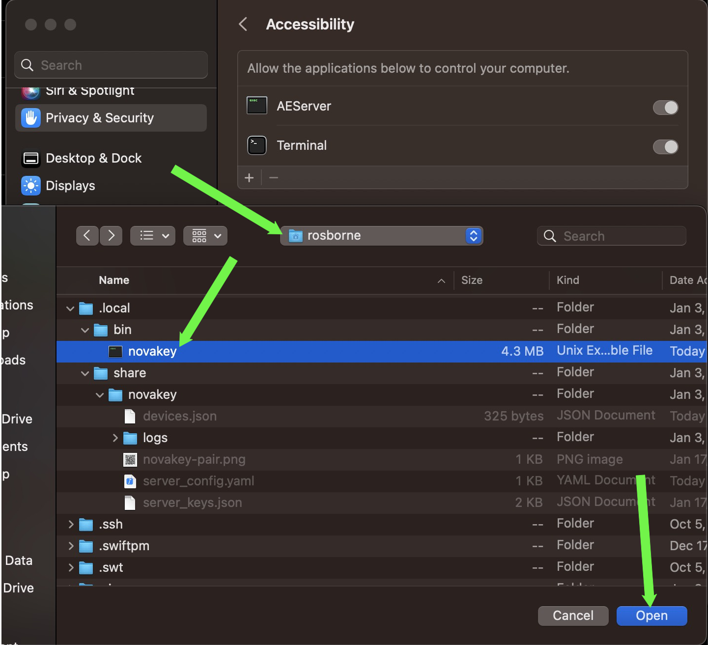Click the Open button
The image size is (708, 645).
pyautogui.click(x=651, y=616)
